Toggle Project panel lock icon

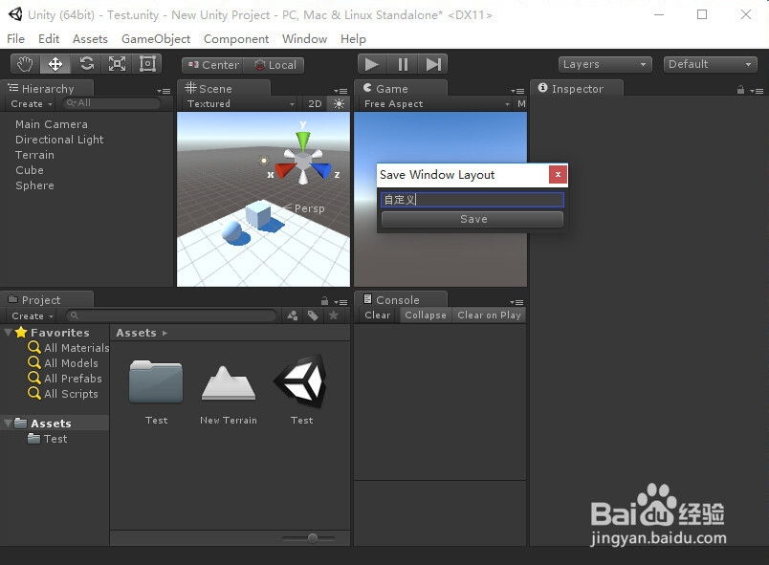click(324, 301)
